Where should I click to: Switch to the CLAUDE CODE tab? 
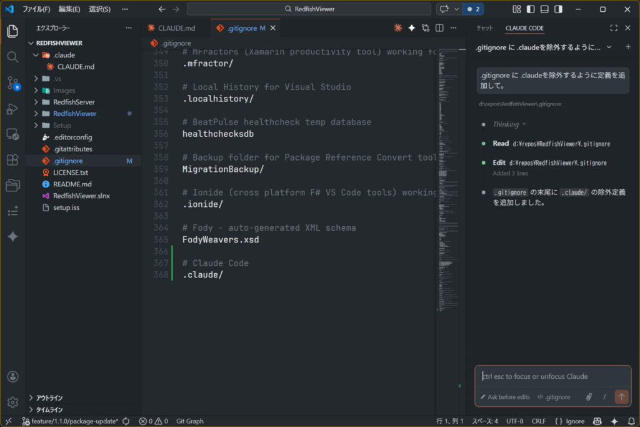[524, 28]
